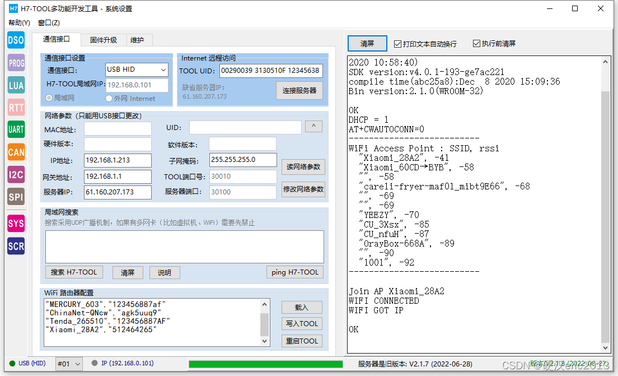
Task: Toggle 执行前清屏 checkbox
Action: click(476, 43)
